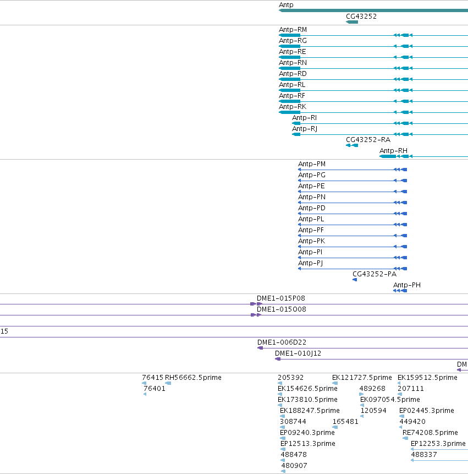Pick the Antp-PD protein feature
The height and width of the screenshot is (474, 468).
pyautogui.click(x=312, y=208)
